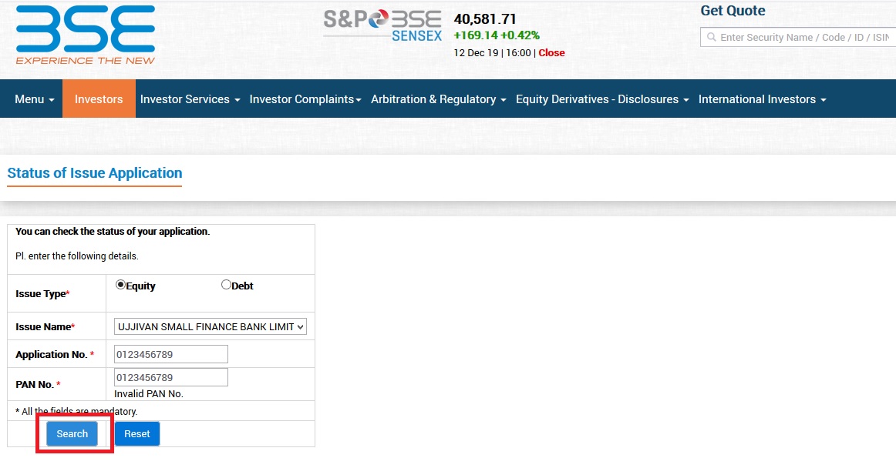This screenshot has width=896, height=458.
Task: Expand Investor Complaints menu
Action: [305, 99]
